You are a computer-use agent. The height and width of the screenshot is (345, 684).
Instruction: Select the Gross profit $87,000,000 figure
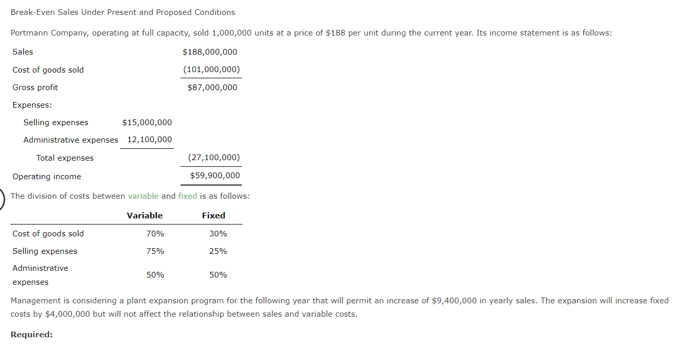(213, 88)
